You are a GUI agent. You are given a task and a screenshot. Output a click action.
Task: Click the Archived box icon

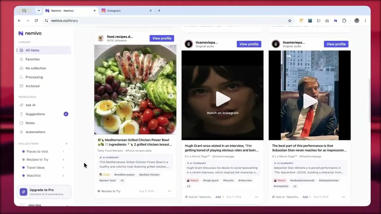coord(21,86)
